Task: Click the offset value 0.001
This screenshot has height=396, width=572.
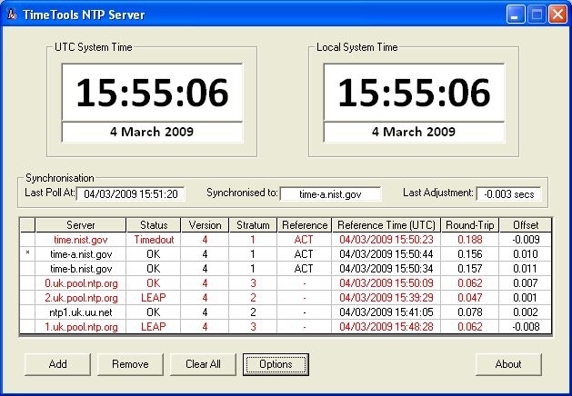Action: (526, 298)
